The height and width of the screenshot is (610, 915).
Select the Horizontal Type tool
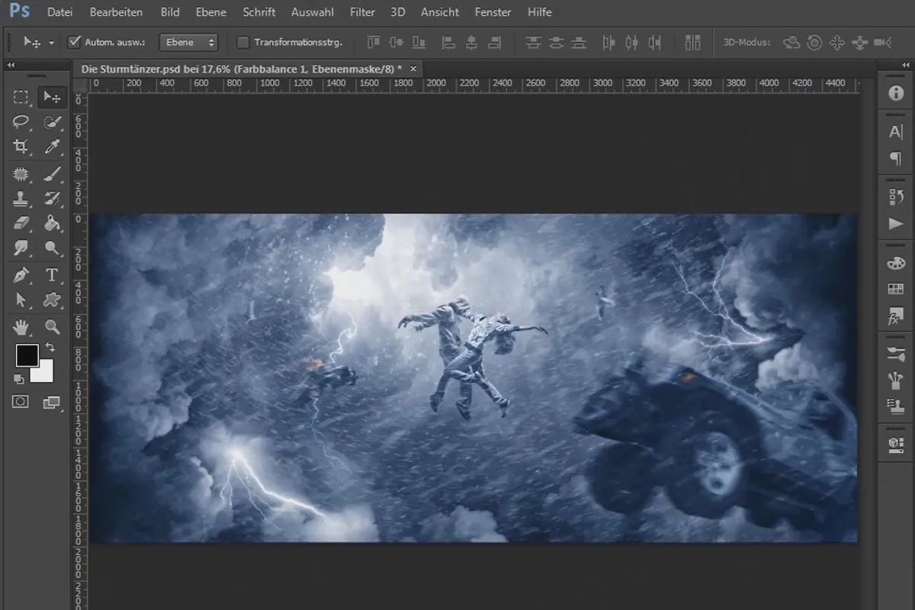52,274
